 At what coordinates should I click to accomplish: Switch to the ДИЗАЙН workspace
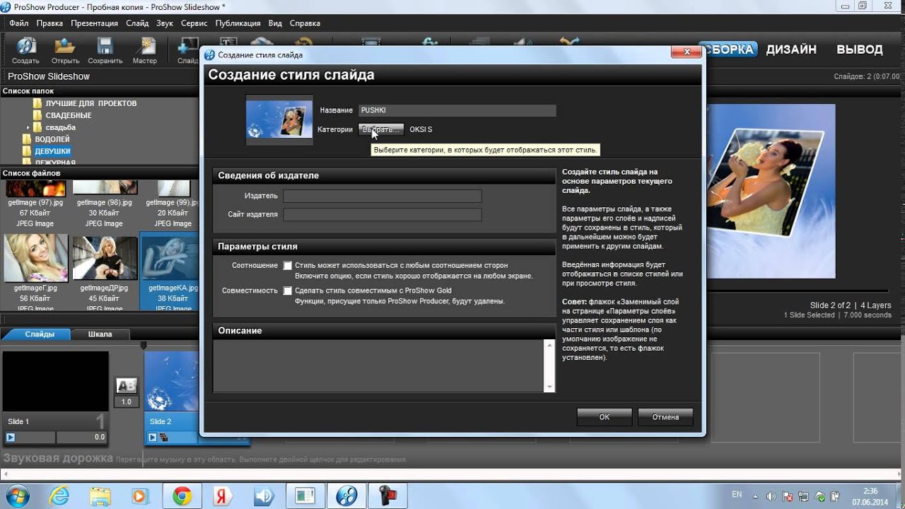pos(791,49)
